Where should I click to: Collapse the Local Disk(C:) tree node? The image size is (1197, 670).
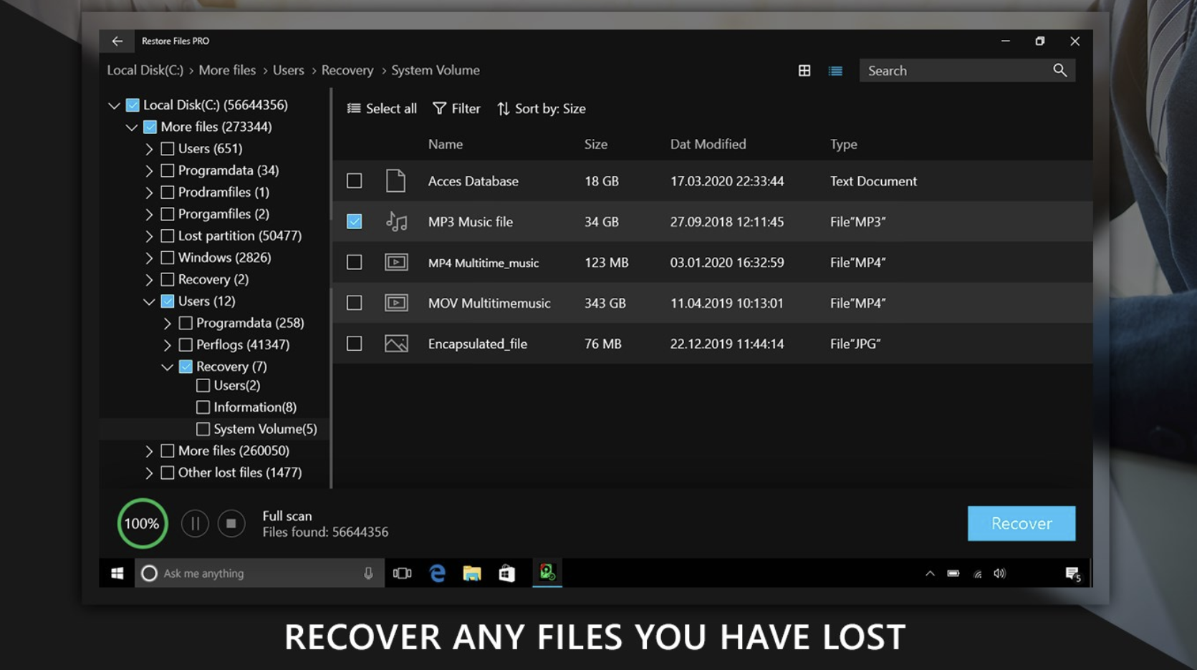114,106
